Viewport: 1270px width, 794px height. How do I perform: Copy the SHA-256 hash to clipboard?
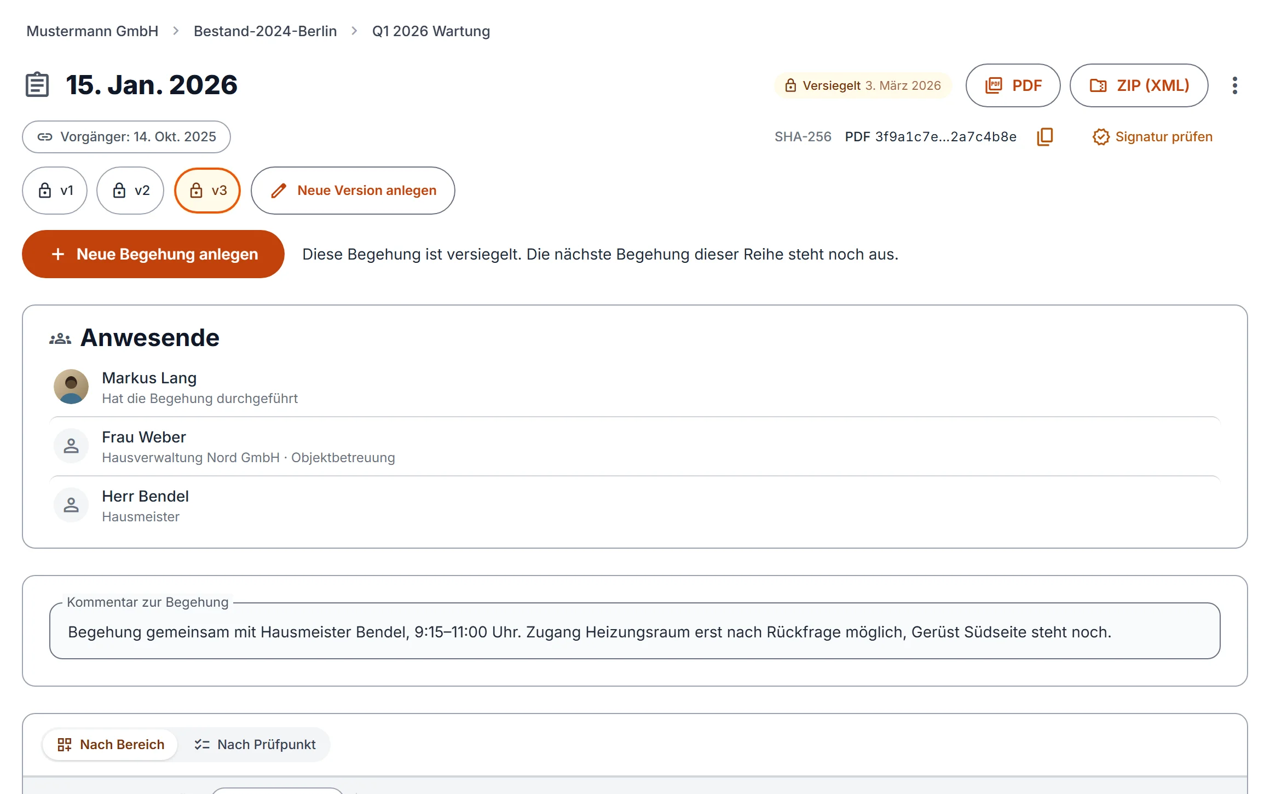(1045, 137)
